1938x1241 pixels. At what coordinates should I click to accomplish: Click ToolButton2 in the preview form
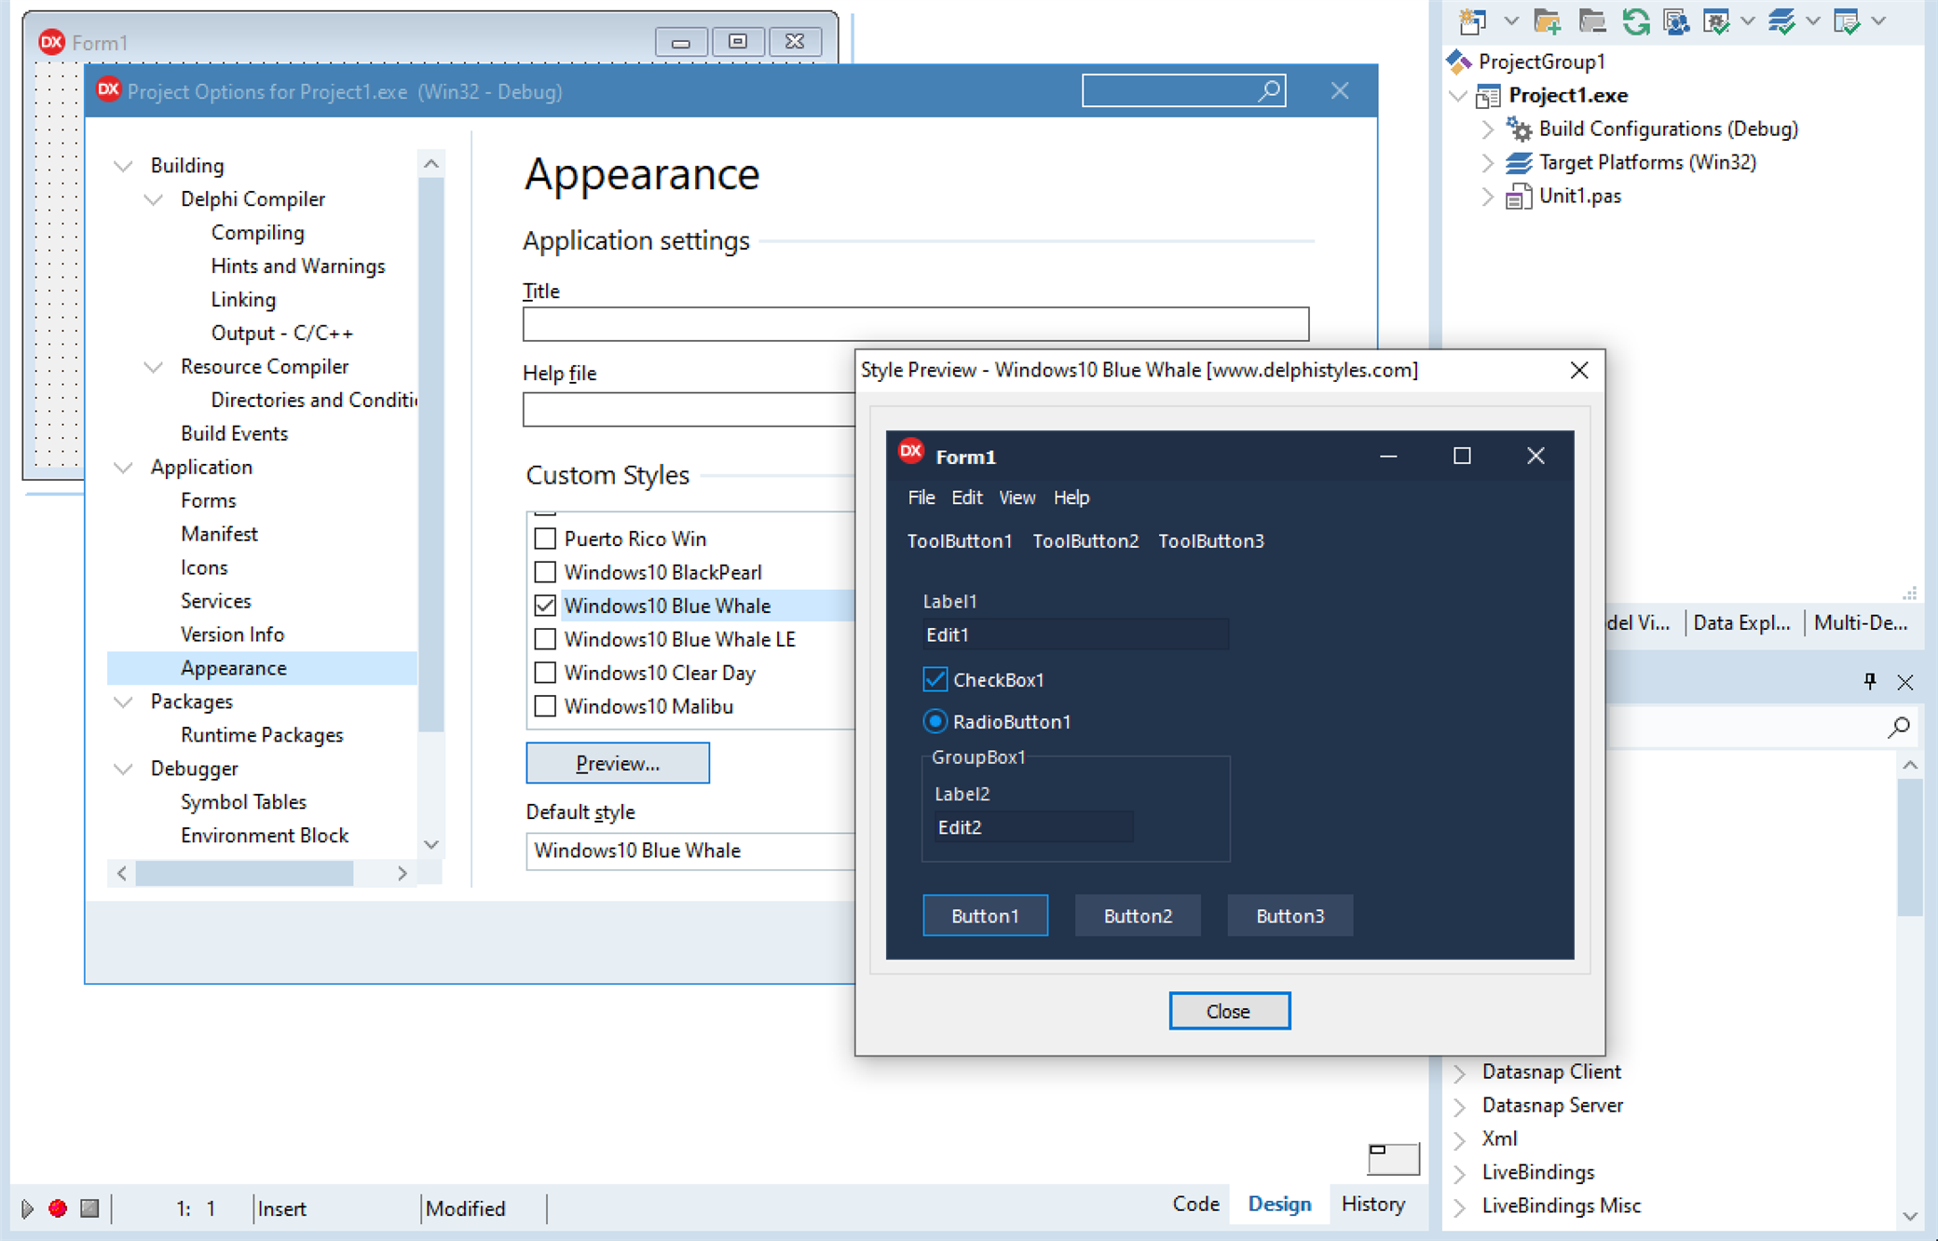(1085, 540)
